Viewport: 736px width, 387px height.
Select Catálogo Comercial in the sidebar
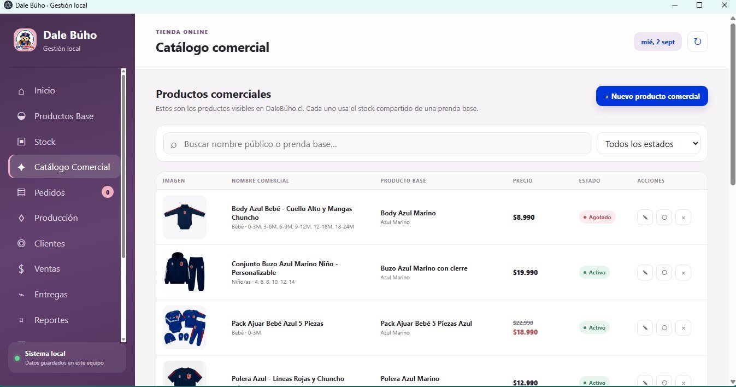coord(64,167)
